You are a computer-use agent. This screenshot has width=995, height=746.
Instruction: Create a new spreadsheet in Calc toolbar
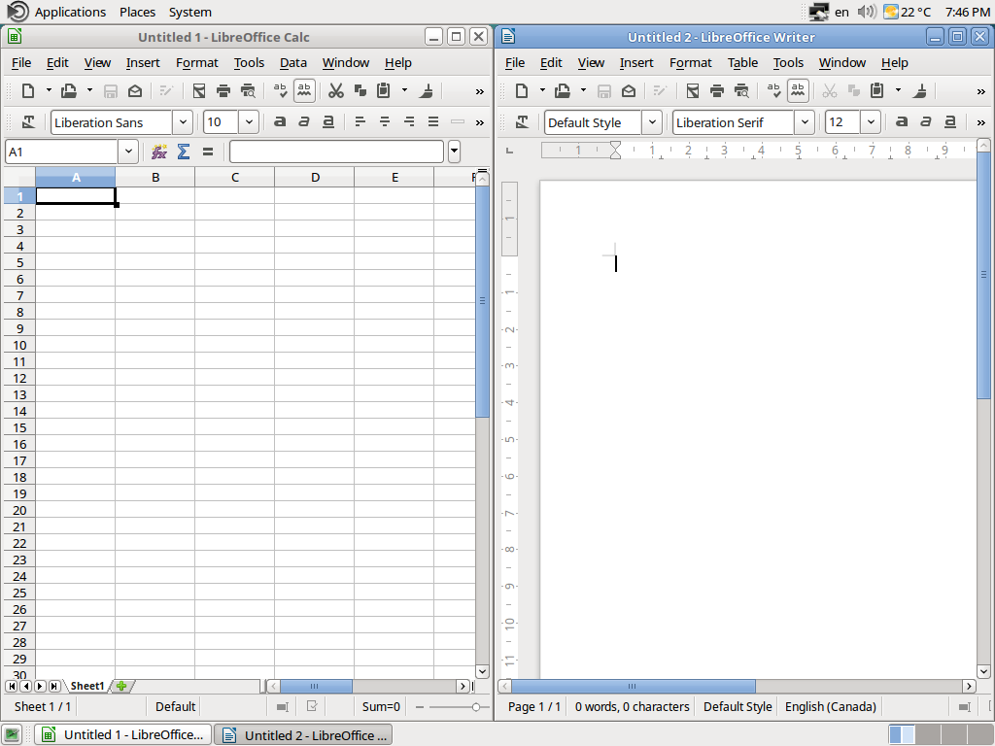coord(28,90)
